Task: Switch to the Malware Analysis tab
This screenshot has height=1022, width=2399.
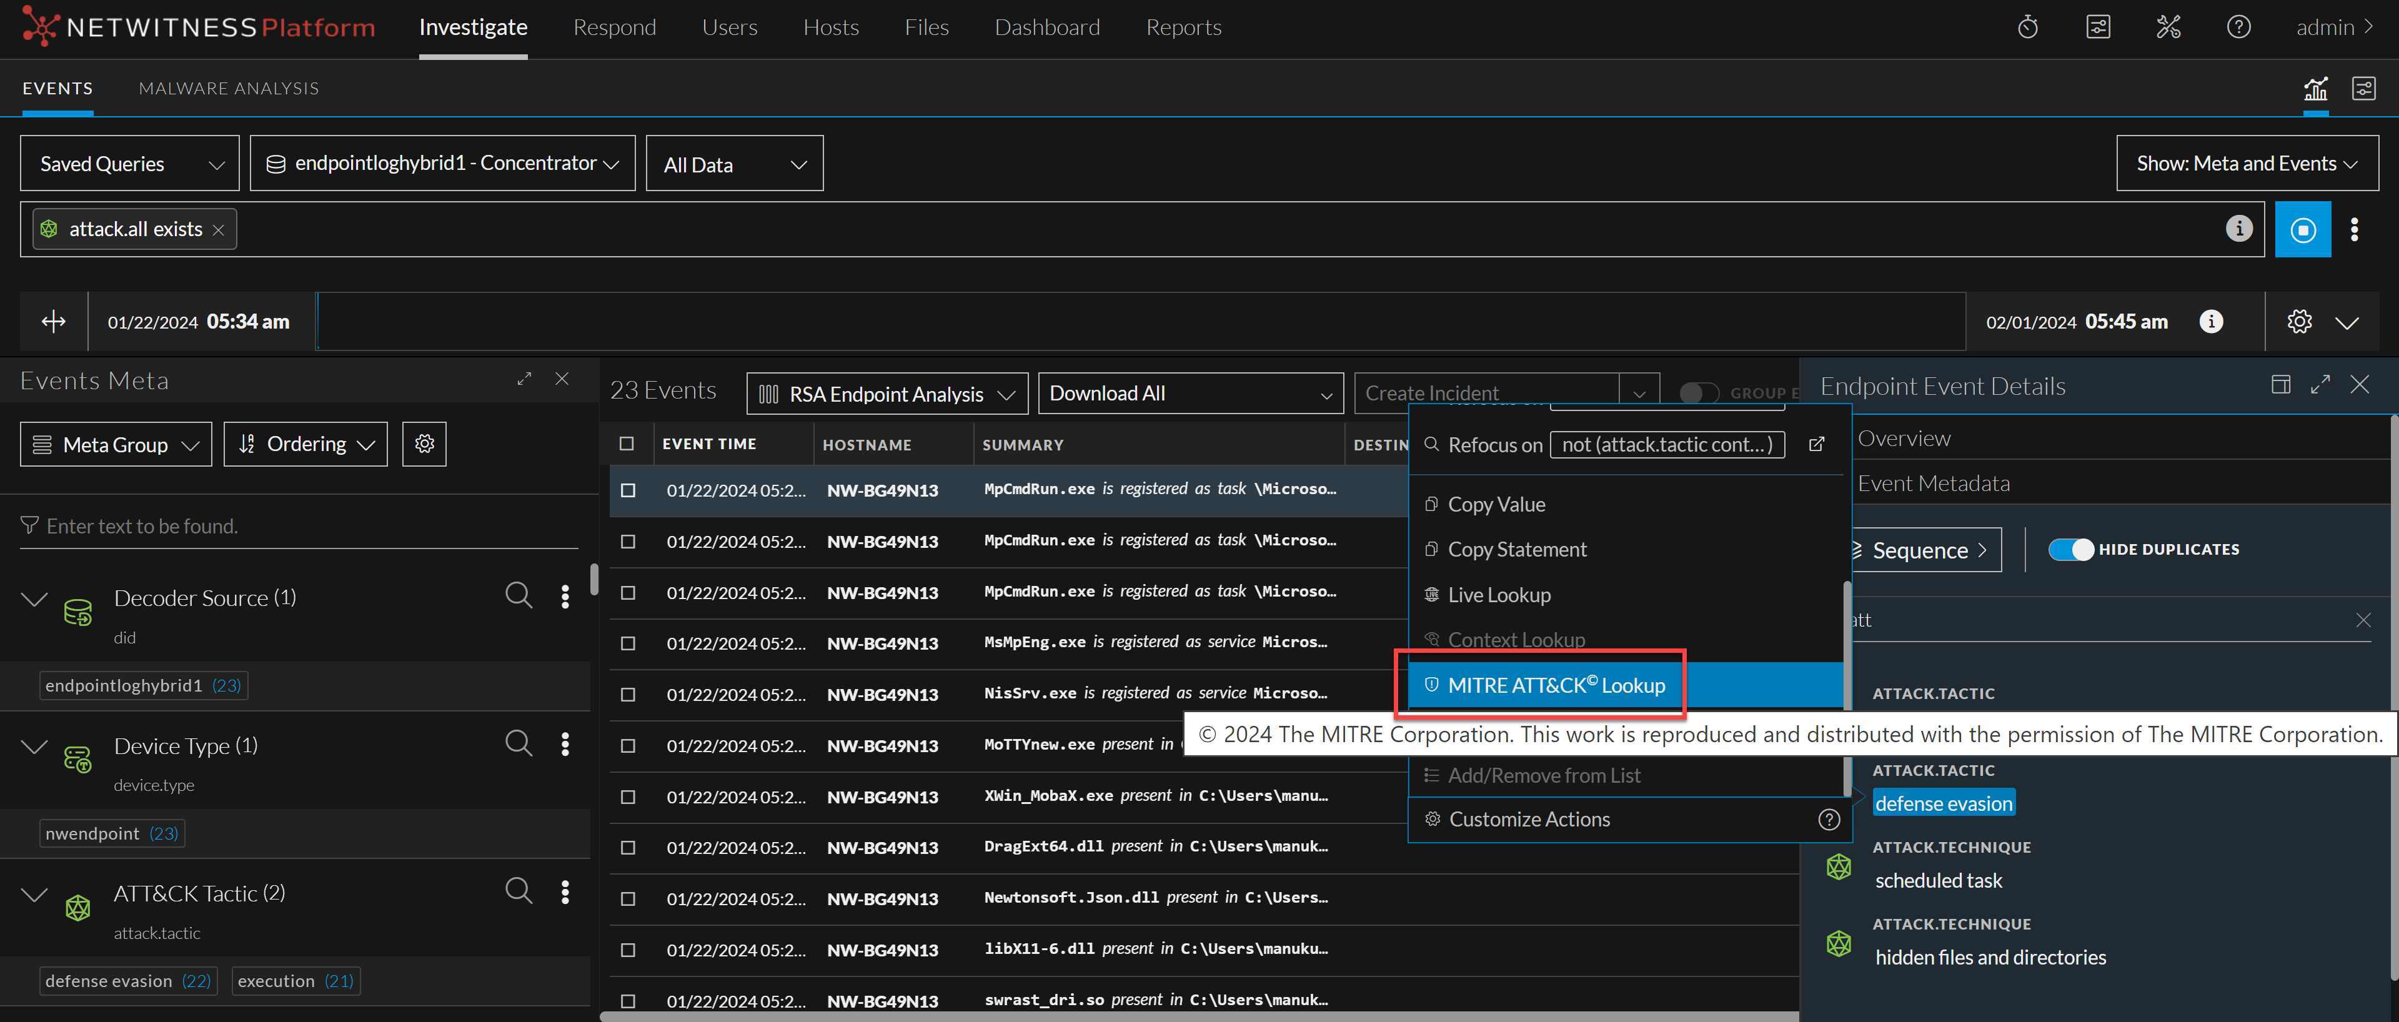Action: (228, 89)
